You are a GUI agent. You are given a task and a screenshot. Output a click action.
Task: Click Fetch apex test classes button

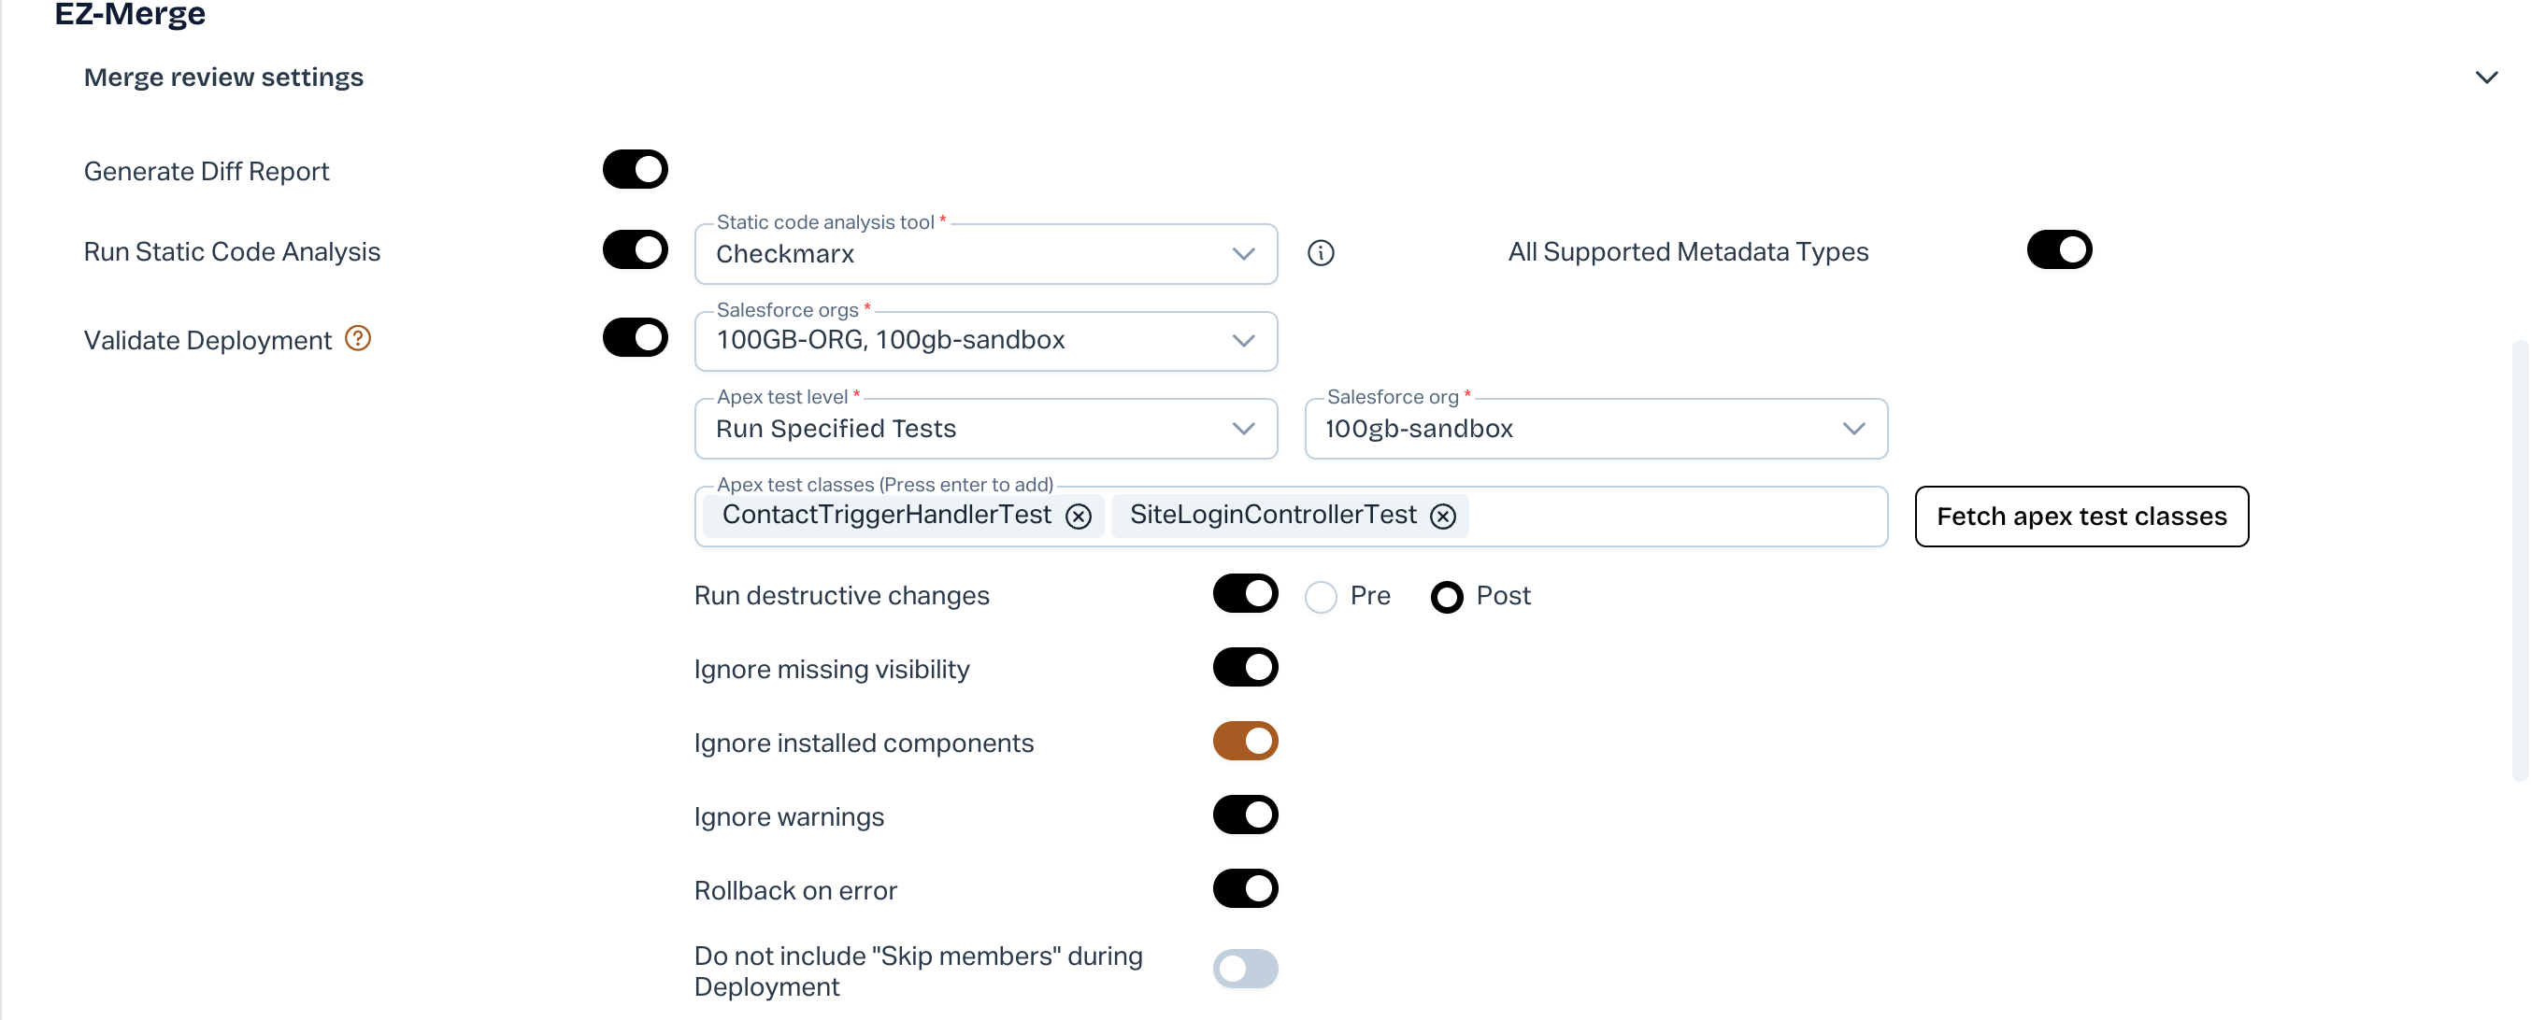(x=2081, y=517)
